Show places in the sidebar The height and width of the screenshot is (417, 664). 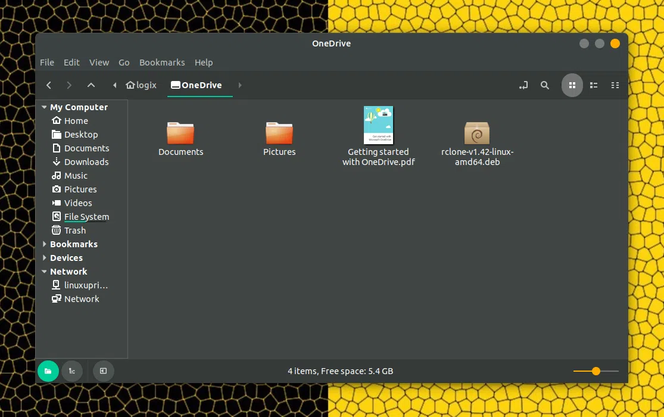(x=48, y=371)
